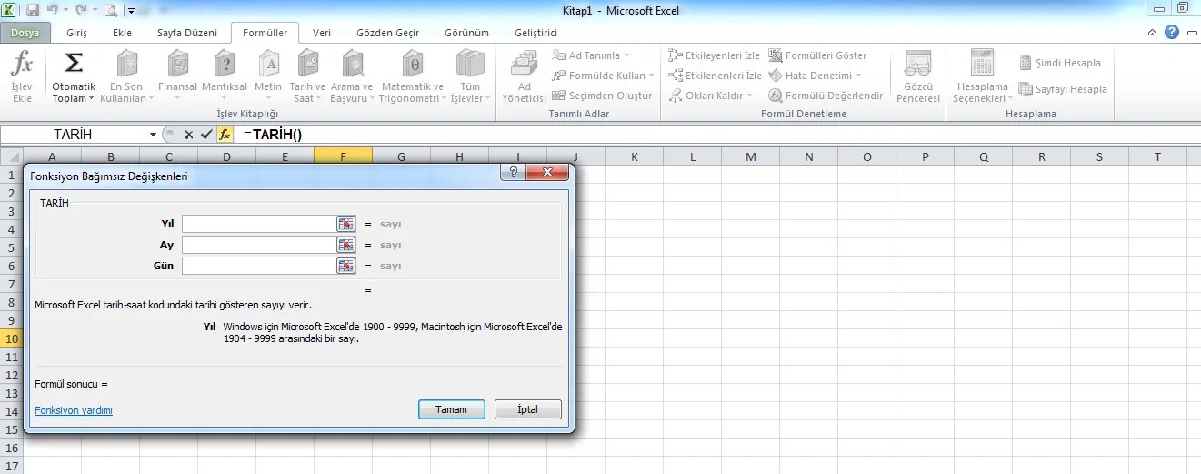Open the Sayfa Düzeni tab
The image size is (1201, 474).
[x=187, y=33]
